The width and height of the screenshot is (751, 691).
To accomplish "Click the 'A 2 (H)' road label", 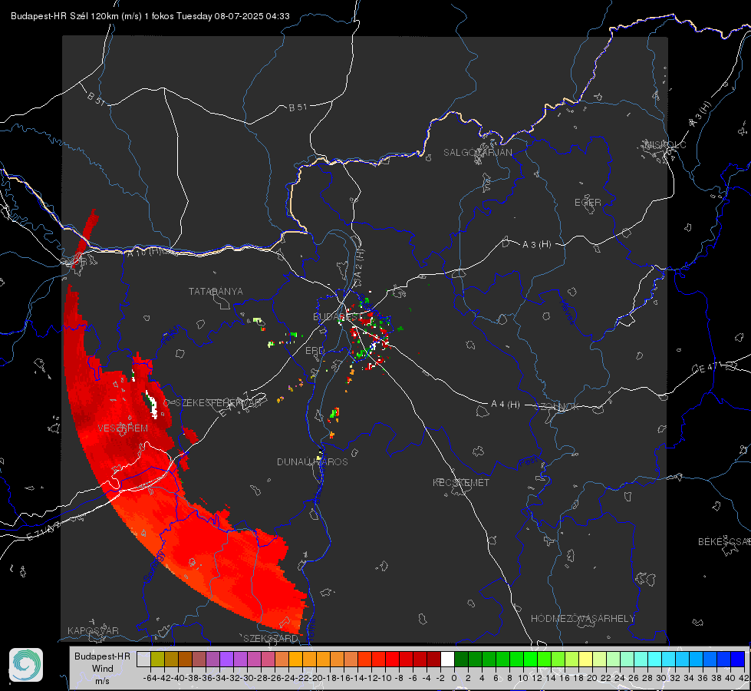I will pyautogui.click(x=359, y=263).
